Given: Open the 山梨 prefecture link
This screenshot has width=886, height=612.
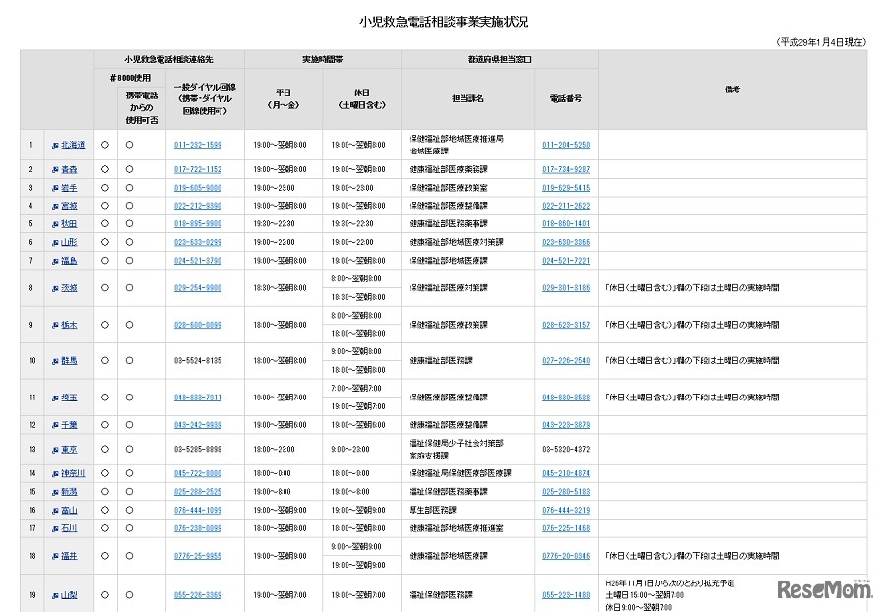Looking at the screenshot, I should [x=69, y=595].
